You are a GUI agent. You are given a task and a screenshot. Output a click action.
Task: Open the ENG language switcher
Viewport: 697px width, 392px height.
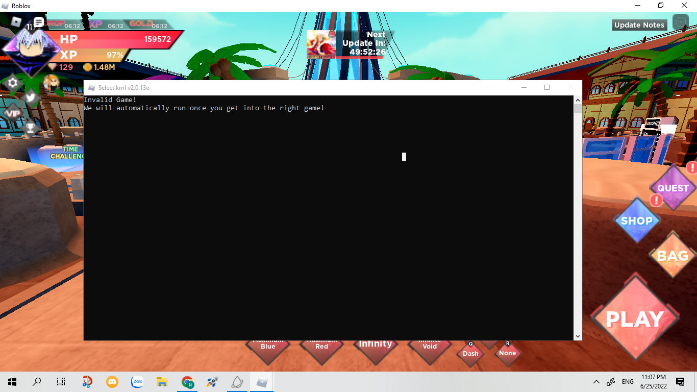click(x=628, y=381)
